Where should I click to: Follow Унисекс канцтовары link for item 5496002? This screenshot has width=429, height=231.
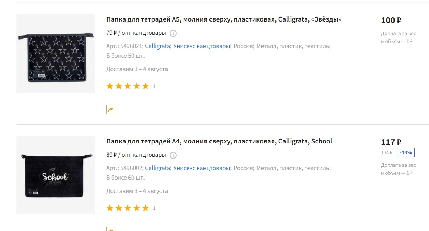(x=201, y=168)
